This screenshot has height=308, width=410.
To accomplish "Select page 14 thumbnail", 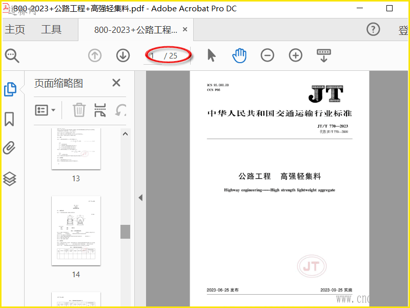I will (x=76, y=230).
